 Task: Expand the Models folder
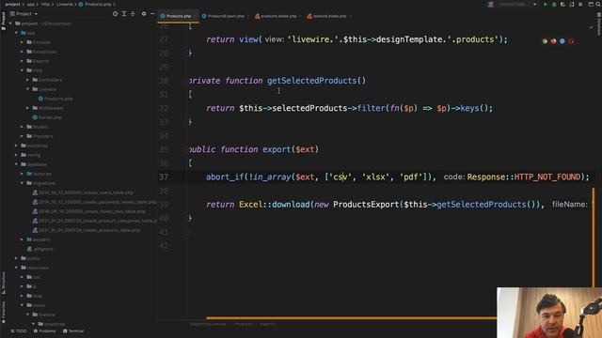click(22, 127)
